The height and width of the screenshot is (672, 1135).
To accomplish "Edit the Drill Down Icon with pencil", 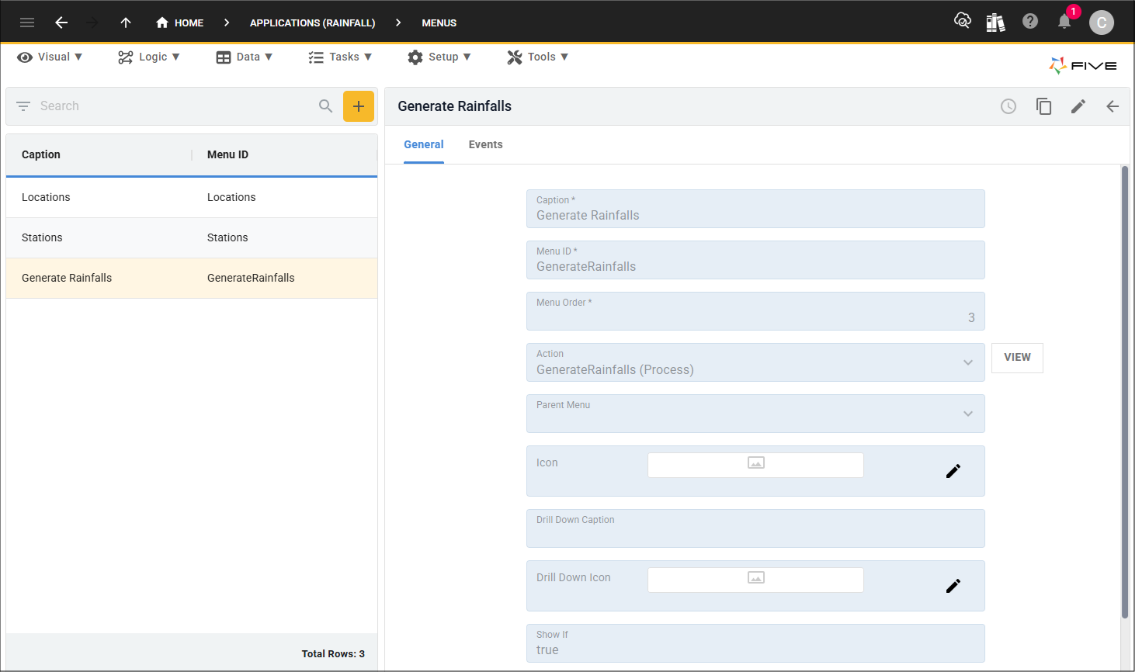I will coord(953,586).
